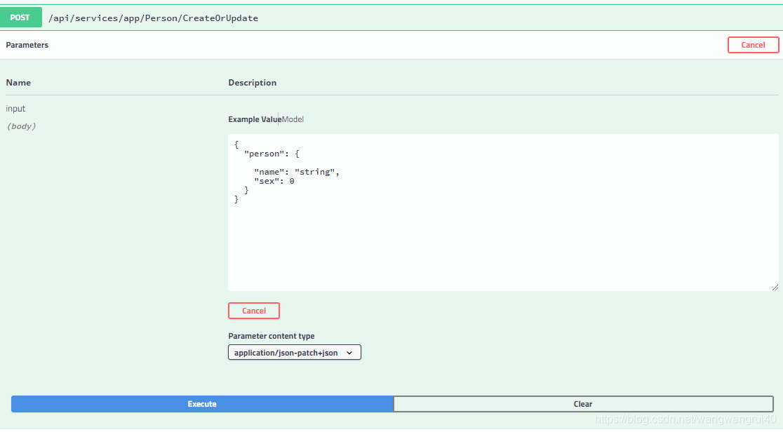Screen dimensions: 783x432
Task: Click the "Description" column header
Action: click(x=252, y=83)
